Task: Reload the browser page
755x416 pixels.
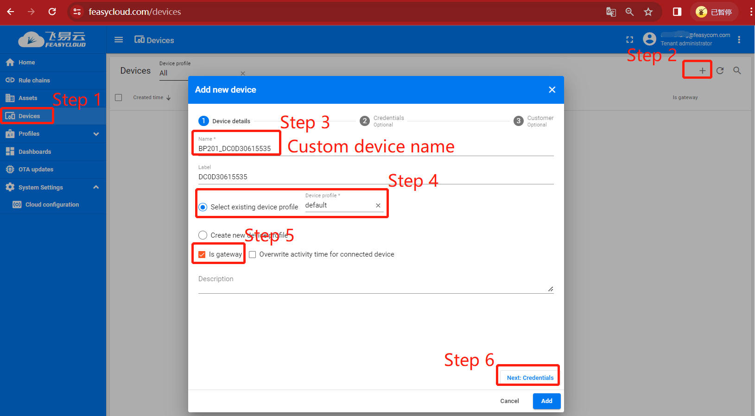Action: tap(52, 12)
